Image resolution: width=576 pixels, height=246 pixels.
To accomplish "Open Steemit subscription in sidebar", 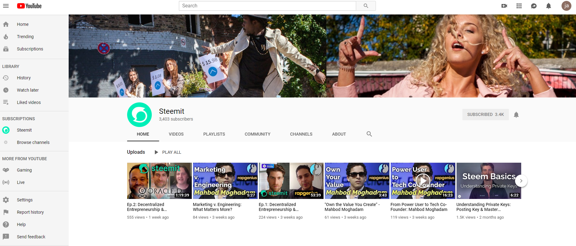I will click(34, 130).
